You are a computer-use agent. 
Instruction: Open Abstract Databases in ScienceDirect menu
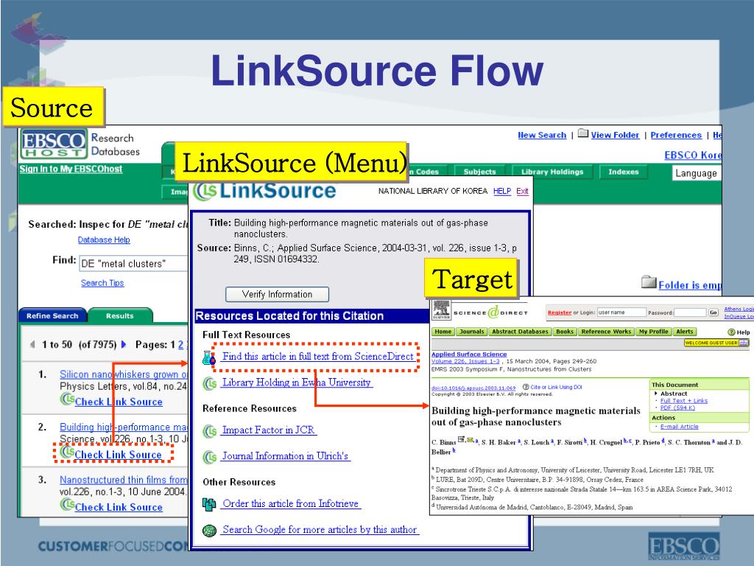(x=520, y=332)
